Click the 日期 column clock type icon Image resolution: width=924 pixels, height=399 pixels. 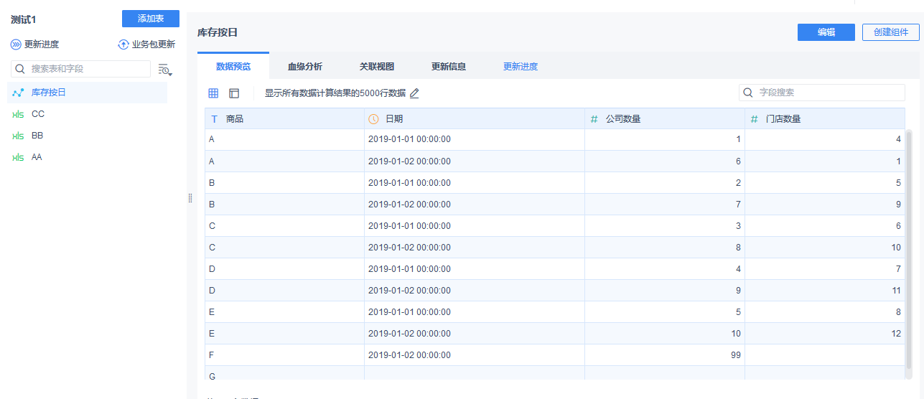coord(373,119)
